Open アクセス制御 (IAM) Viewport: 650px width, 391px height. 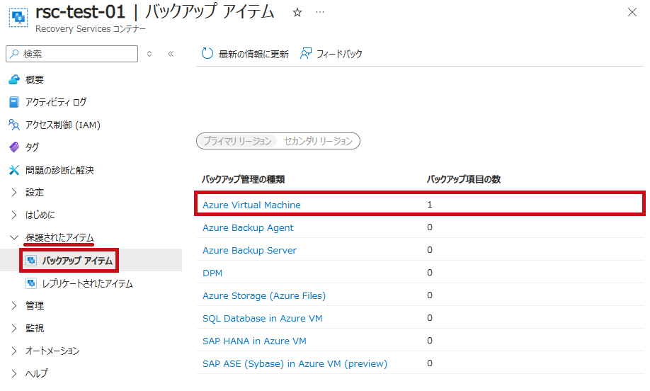pyautogui.click(x=63, y=125)
